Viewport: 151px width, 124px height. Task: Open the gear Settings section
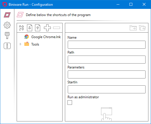pyautogui.click(x=7, y=25)
